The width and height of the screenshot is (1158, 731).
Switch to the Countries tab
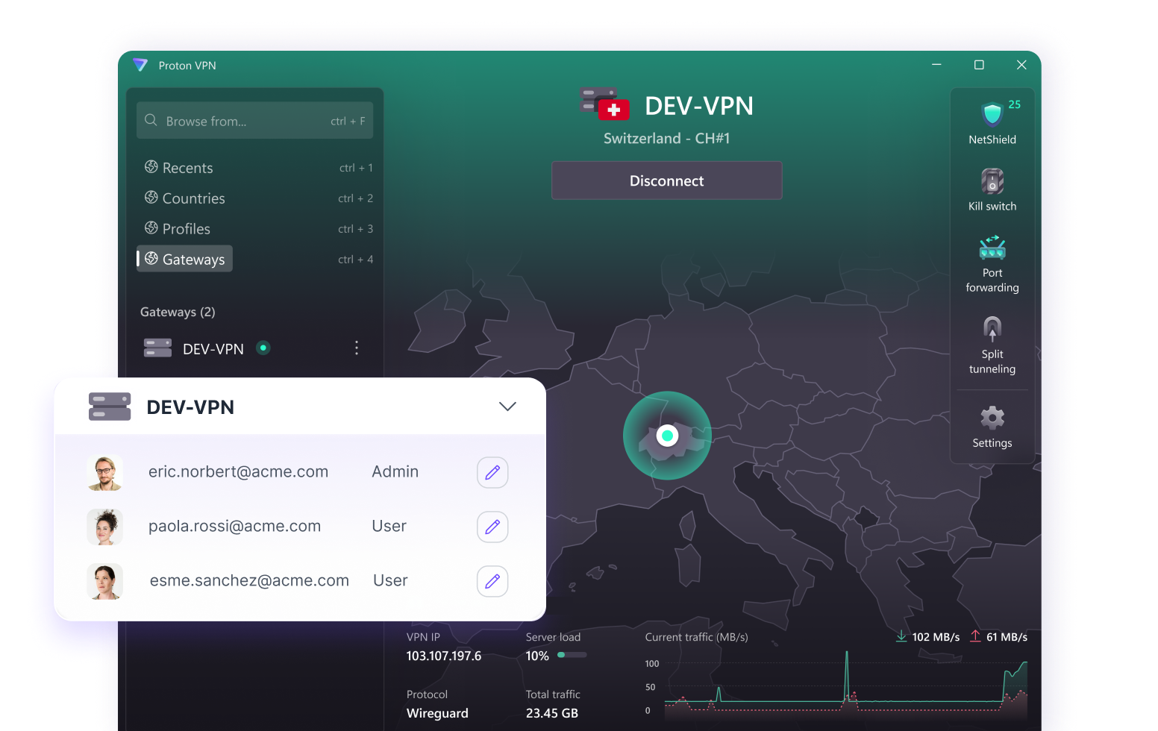[x=193, y=198]
